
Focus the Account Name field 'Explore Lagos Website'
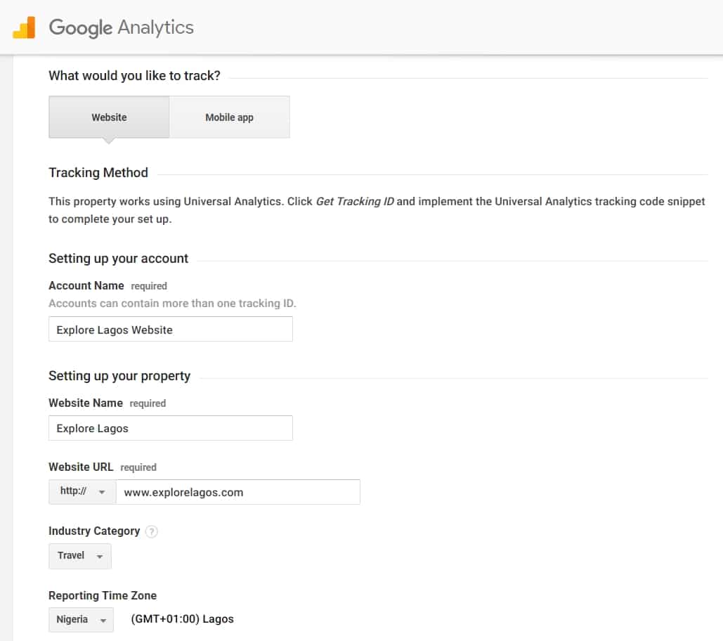171,329
